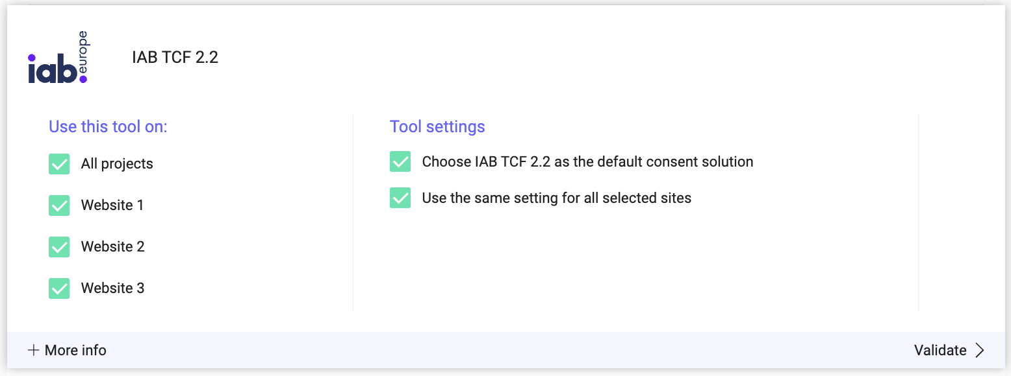This screenshot has height=376, width=1011.
Task: Click the chevron arrow next to Validate
Action: [980, 351]
